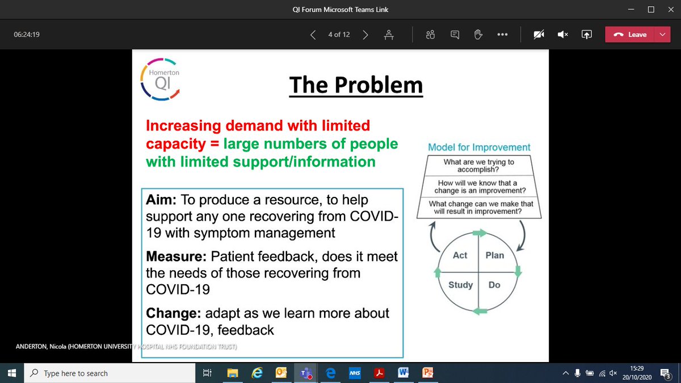Advance to the next slide

pyautogui.click(x=365, y=34)
